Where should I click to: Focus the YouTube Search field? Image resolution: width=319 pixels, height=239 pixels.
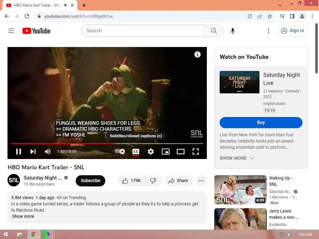tap(143, 31)
